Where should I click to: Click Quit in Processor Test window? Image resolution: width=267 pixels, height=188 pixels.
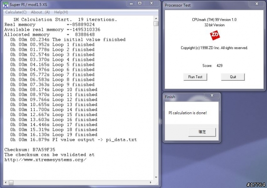pos(233,77)
